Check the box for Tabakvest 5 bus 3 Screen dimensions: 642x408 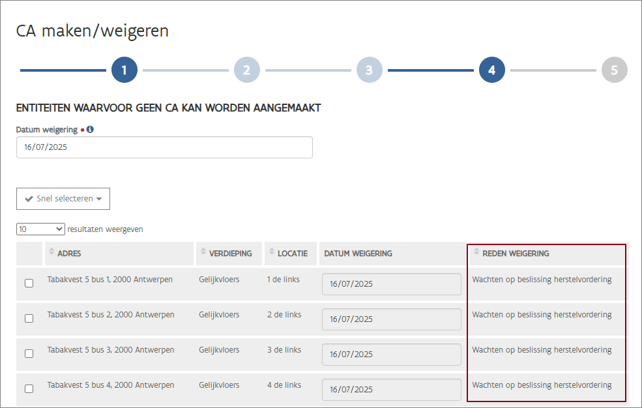(29, 354)
